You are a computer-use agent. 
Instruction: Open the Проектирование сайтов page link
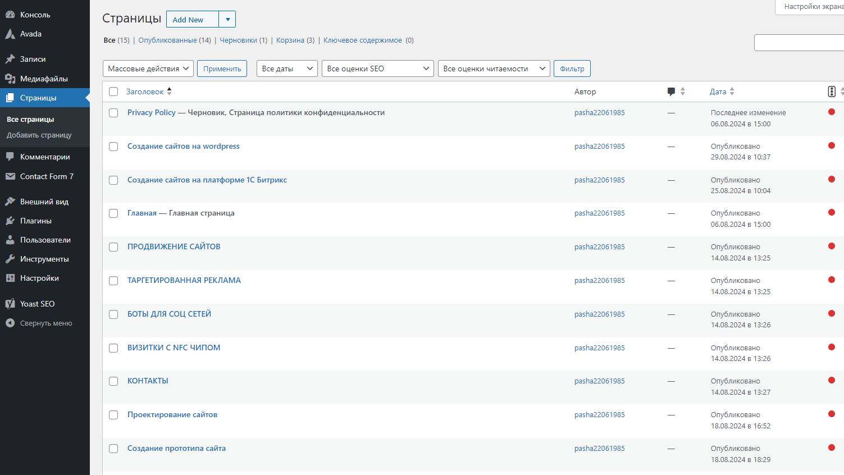(x=172, y=414)
